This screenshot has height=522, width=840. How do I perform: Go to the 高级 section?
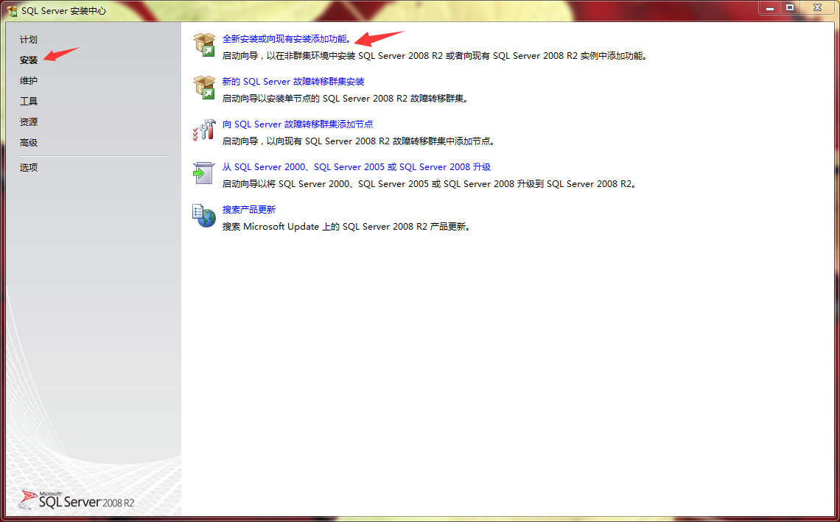point(29,143)
